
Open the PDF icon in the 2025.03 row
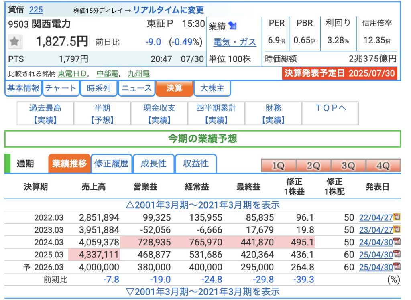point(397,254)
